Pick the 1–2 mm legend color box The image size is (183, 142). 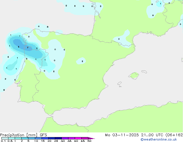click(x=18, y=138)
